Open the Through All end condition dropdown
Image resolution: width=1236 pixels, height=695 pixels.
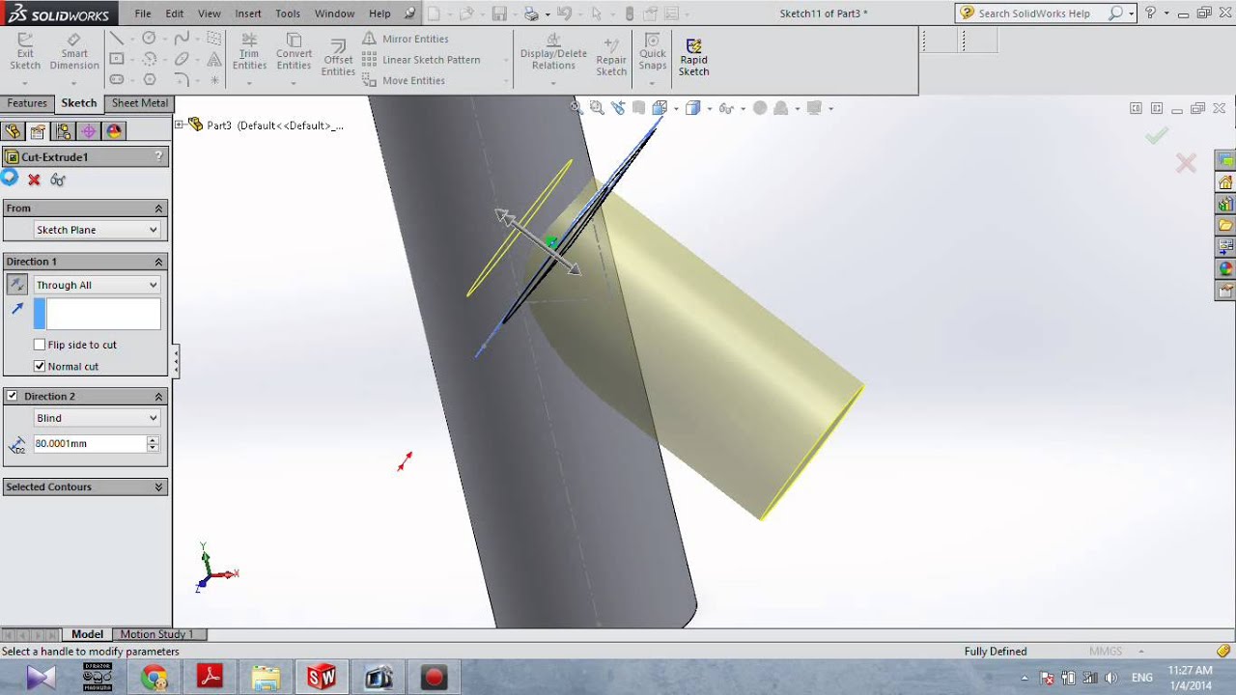[97, 285]
